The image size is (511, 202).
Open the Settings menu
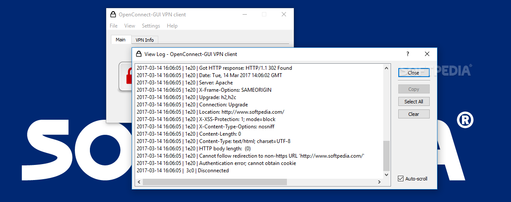tap(151, 26)
